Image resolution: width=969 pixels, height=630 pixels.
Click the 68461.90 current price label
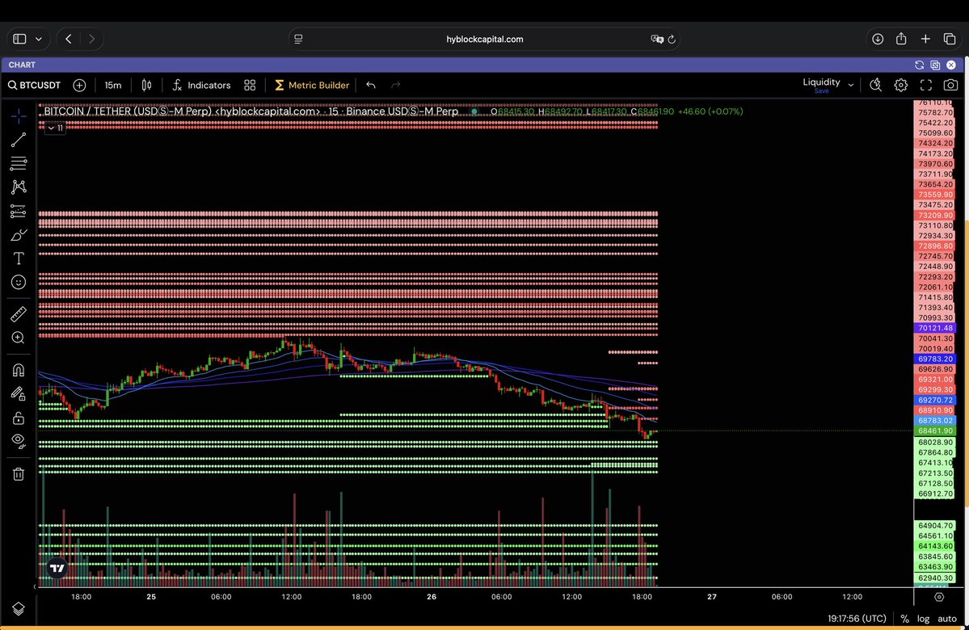935,431
